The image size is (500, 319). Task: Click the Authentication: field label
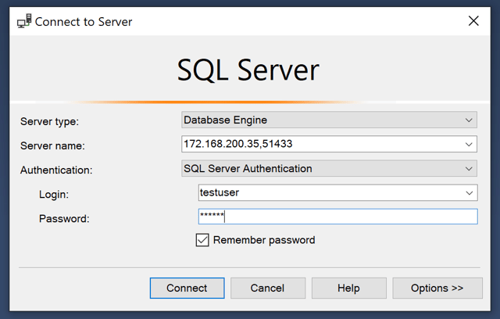[55, 169]
